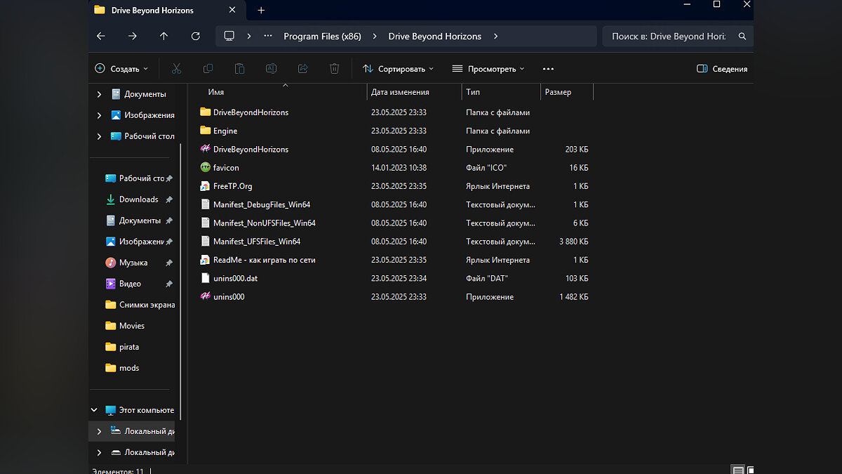Click the Delete trash bin icon
The image size is (842, 474).
(335, 69)
